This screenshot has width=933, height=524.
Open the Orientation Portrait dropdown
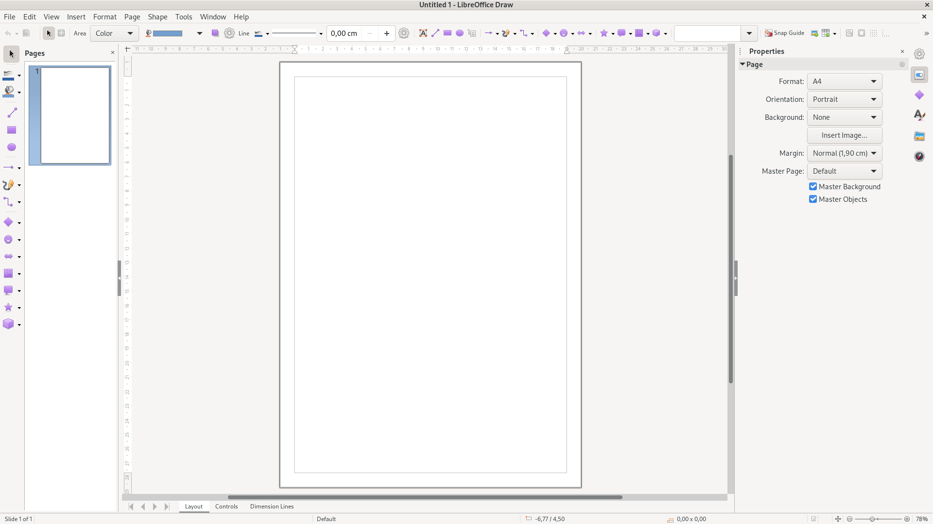click(x=844, y=99)
